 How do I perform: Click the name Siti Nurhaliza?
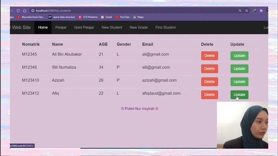pyautogui.click(x=64, y=67)
